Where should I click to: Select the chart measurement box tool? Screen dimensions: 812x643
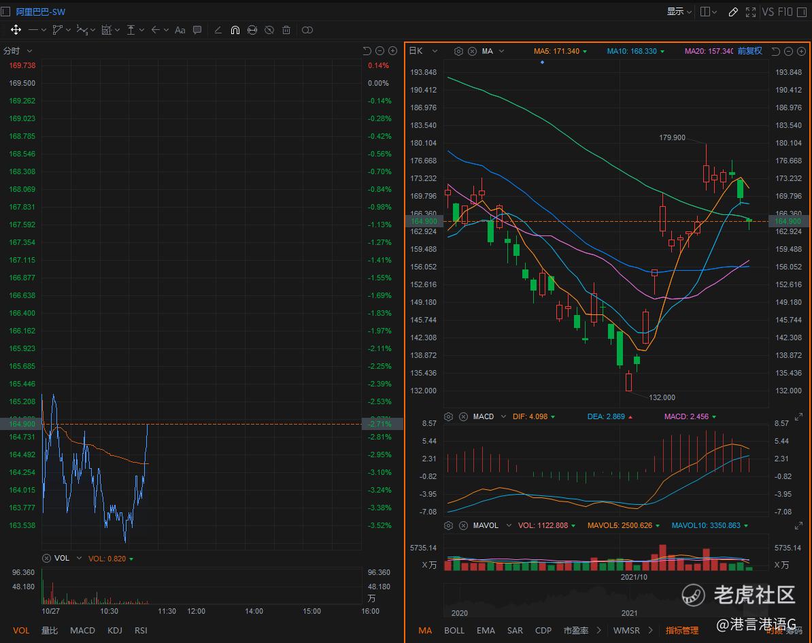[x=107, y=30]
